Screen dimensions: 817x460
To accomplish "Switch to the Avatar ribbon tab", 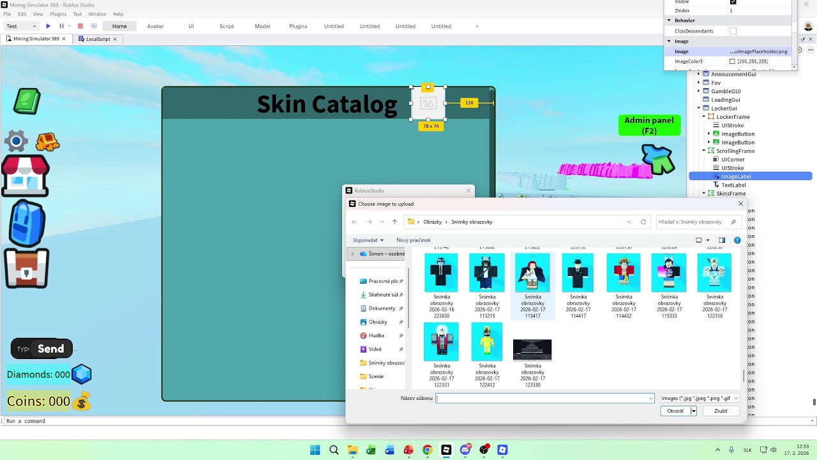I will [x=155, y=26].
